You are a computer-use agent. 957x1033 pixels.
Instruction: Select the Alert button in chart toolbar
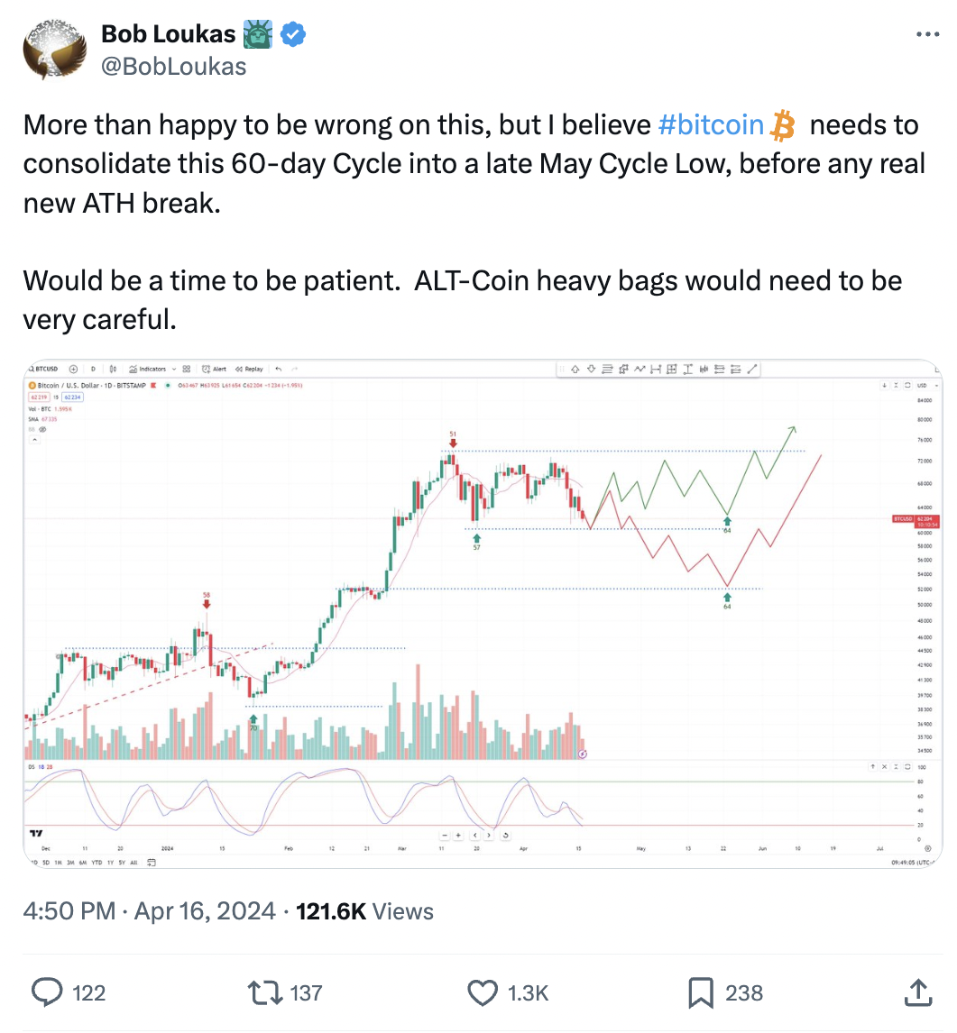point(214,369)
